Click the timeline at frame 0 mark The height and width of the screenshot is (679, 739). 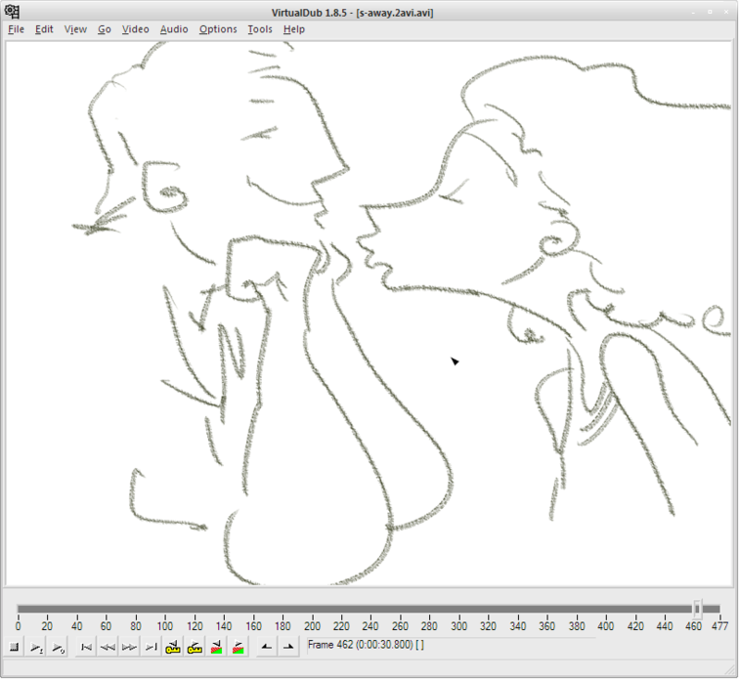[x=18, y=625]
